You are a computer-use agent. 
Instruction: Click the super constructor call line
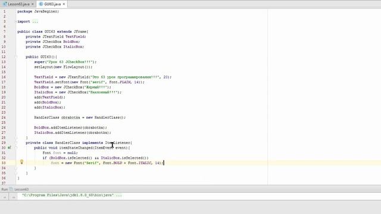click(65, 62)
